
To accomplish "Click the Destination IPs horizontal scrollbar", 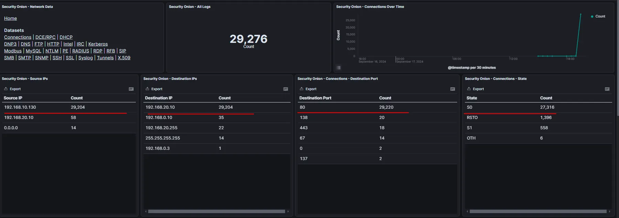I will pos(217,211).
